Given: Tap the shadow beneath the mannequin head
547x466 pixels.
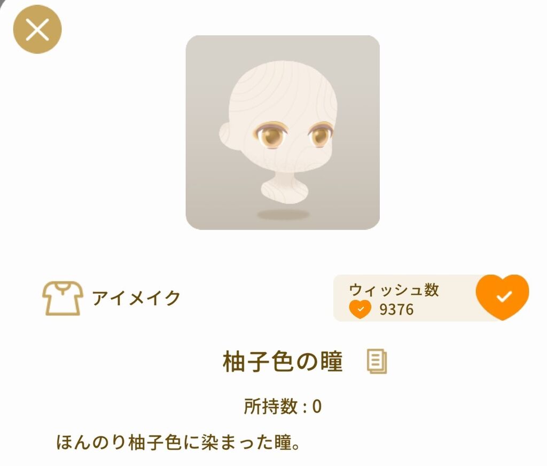Looking at the screenshot, I should pyautogui.click(x=283, y=215).
